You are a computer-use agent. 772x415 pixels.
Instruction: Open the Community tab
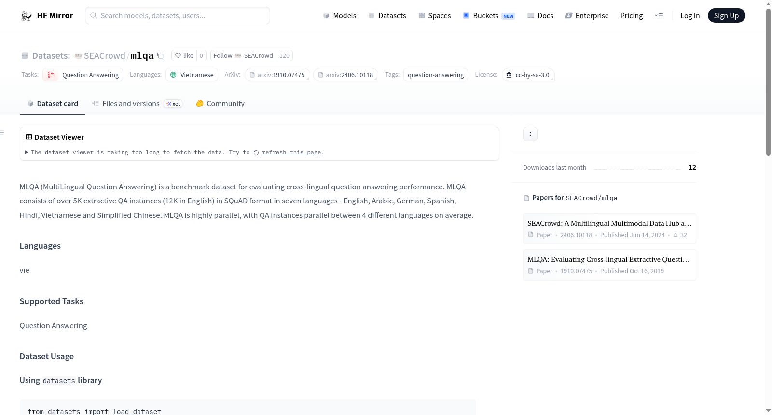(x=220, y=104)
